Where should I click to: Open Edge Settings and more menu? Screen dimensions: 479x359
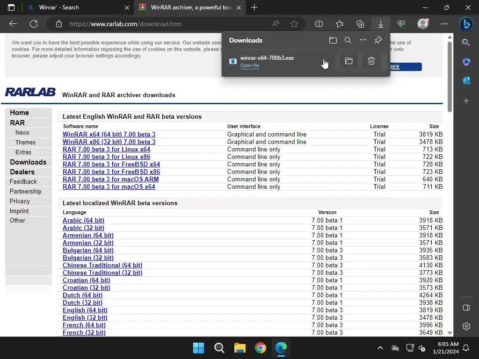(x=444, y=24)
